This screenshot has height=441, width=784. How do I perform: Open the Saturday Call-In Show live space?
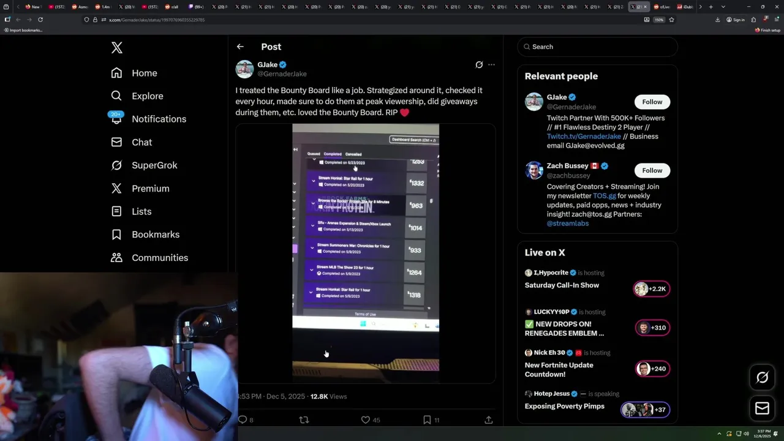(562, 285)
